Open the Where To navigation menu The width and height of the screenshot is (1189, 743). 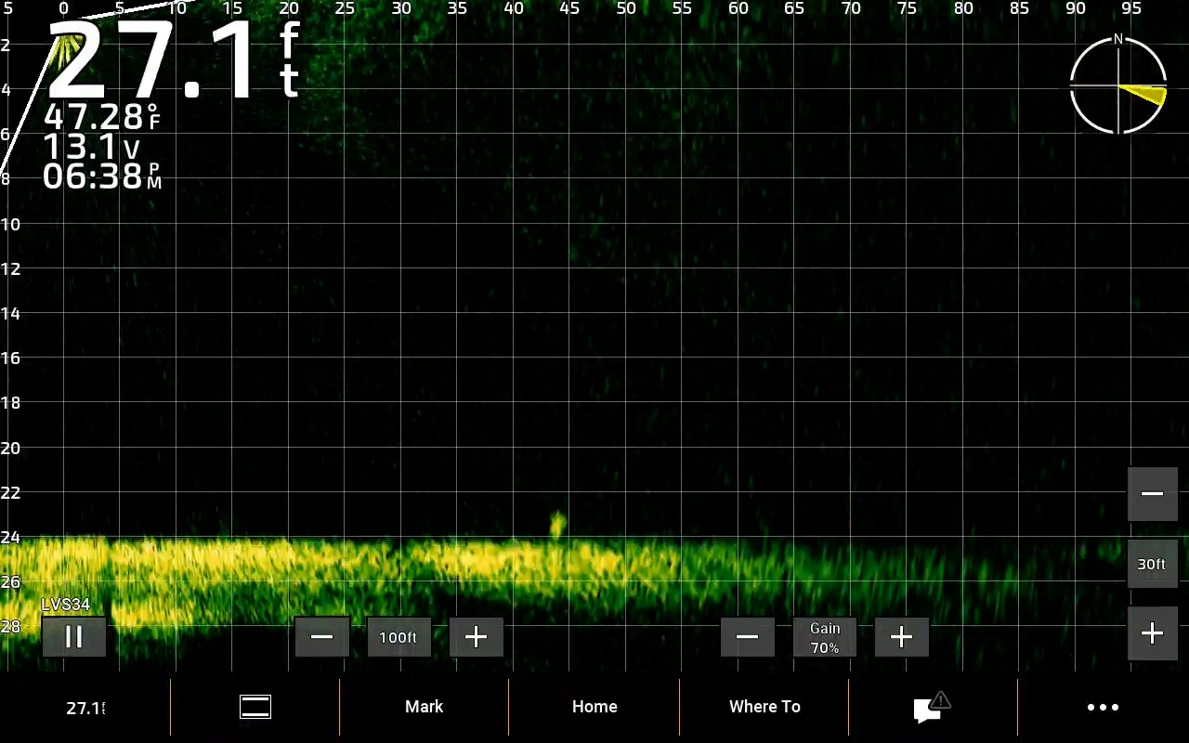tap(764, 707)
